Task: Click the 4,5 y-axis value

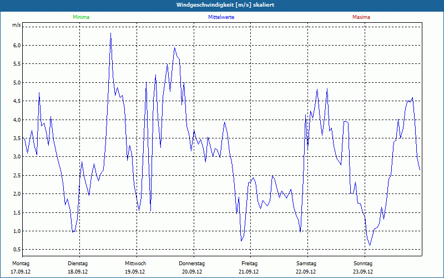Action: click(x=17, y=101)
